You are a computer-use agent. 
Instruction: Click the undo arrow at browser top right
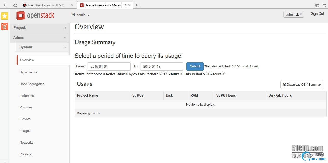point(324,5)
